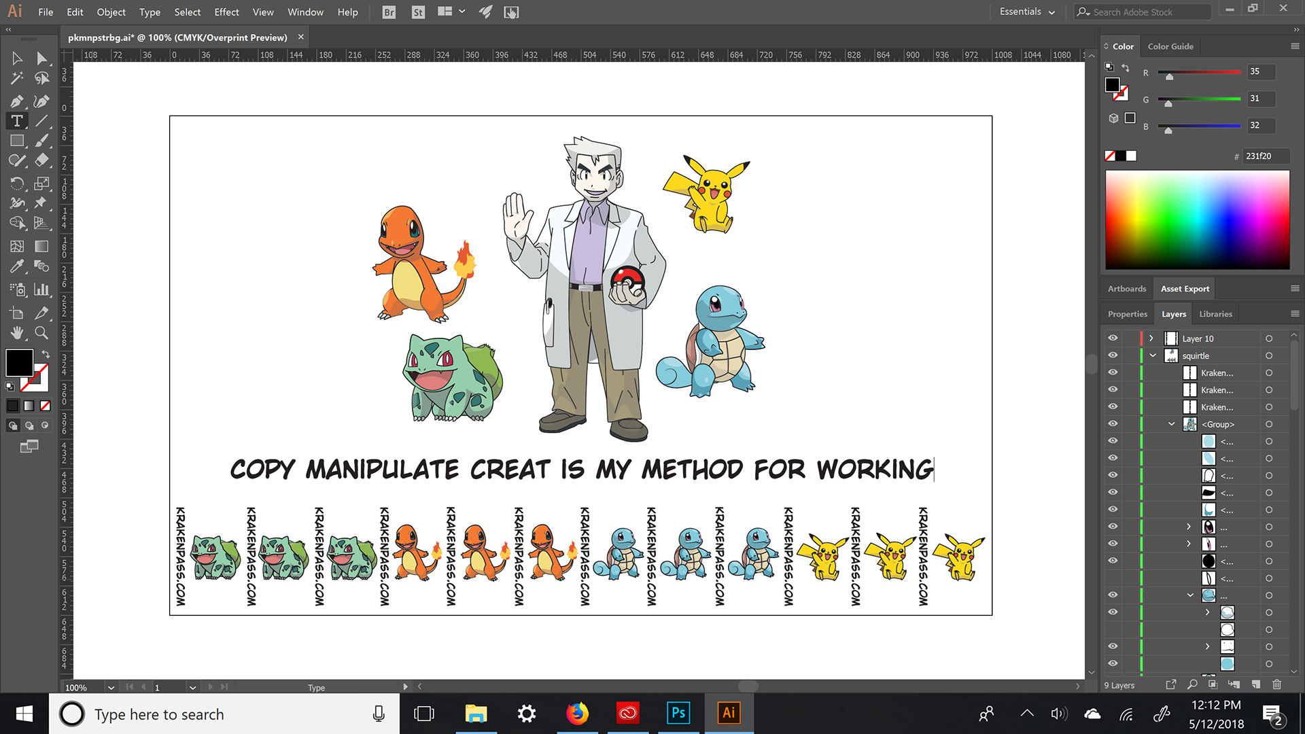Toggle visibility of the squirtle layer
Screen dimensions: 1305x734
(x=1113, y=355)
